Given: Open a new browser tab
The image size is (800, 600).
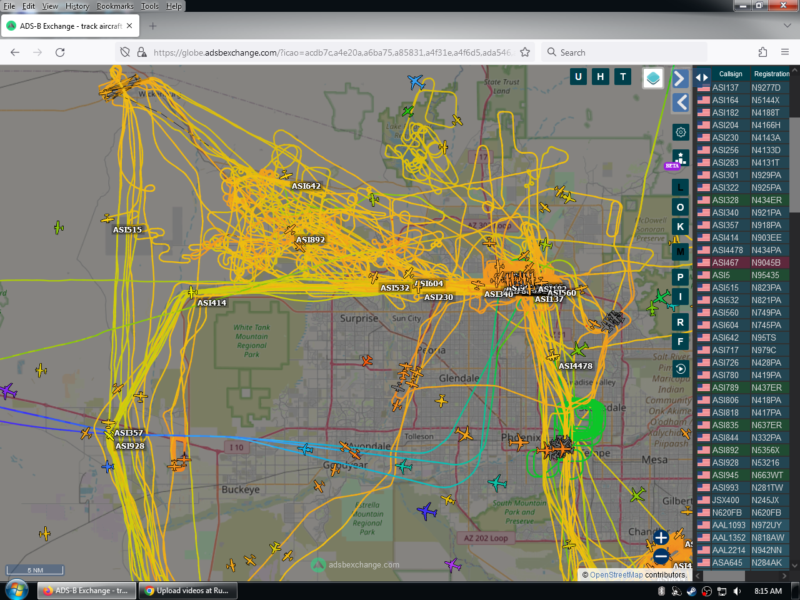Looking at the screenshot, I should (153, 26).
